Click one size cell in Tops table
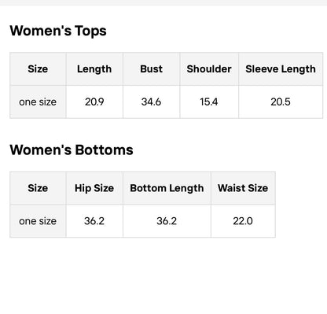 [x=38, y=102]
